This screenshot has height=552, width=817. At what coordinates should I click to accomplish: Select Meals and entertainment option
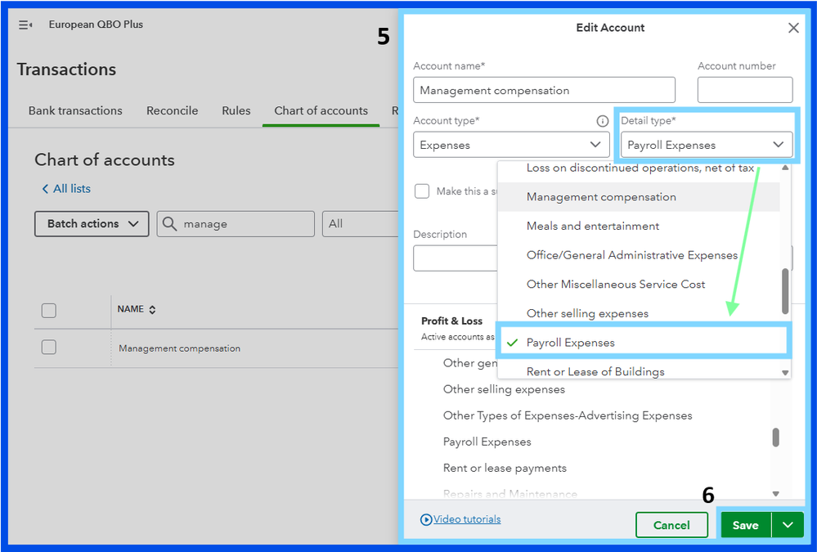coord(639,227)
